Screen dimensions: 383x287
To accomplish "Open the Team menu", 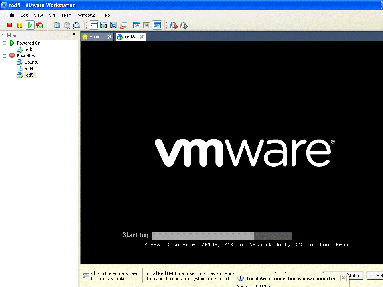I will 66,15.
